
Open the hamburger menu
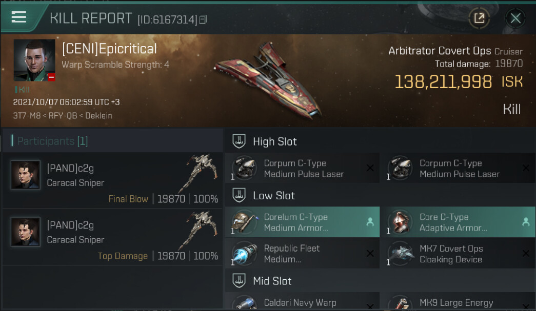click(19, 17)
